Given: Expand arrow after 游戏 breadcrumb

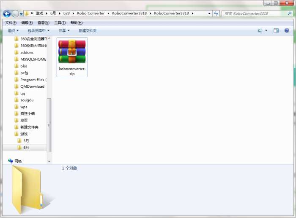Looking at the screenshot, I should [x=47, y=13].
